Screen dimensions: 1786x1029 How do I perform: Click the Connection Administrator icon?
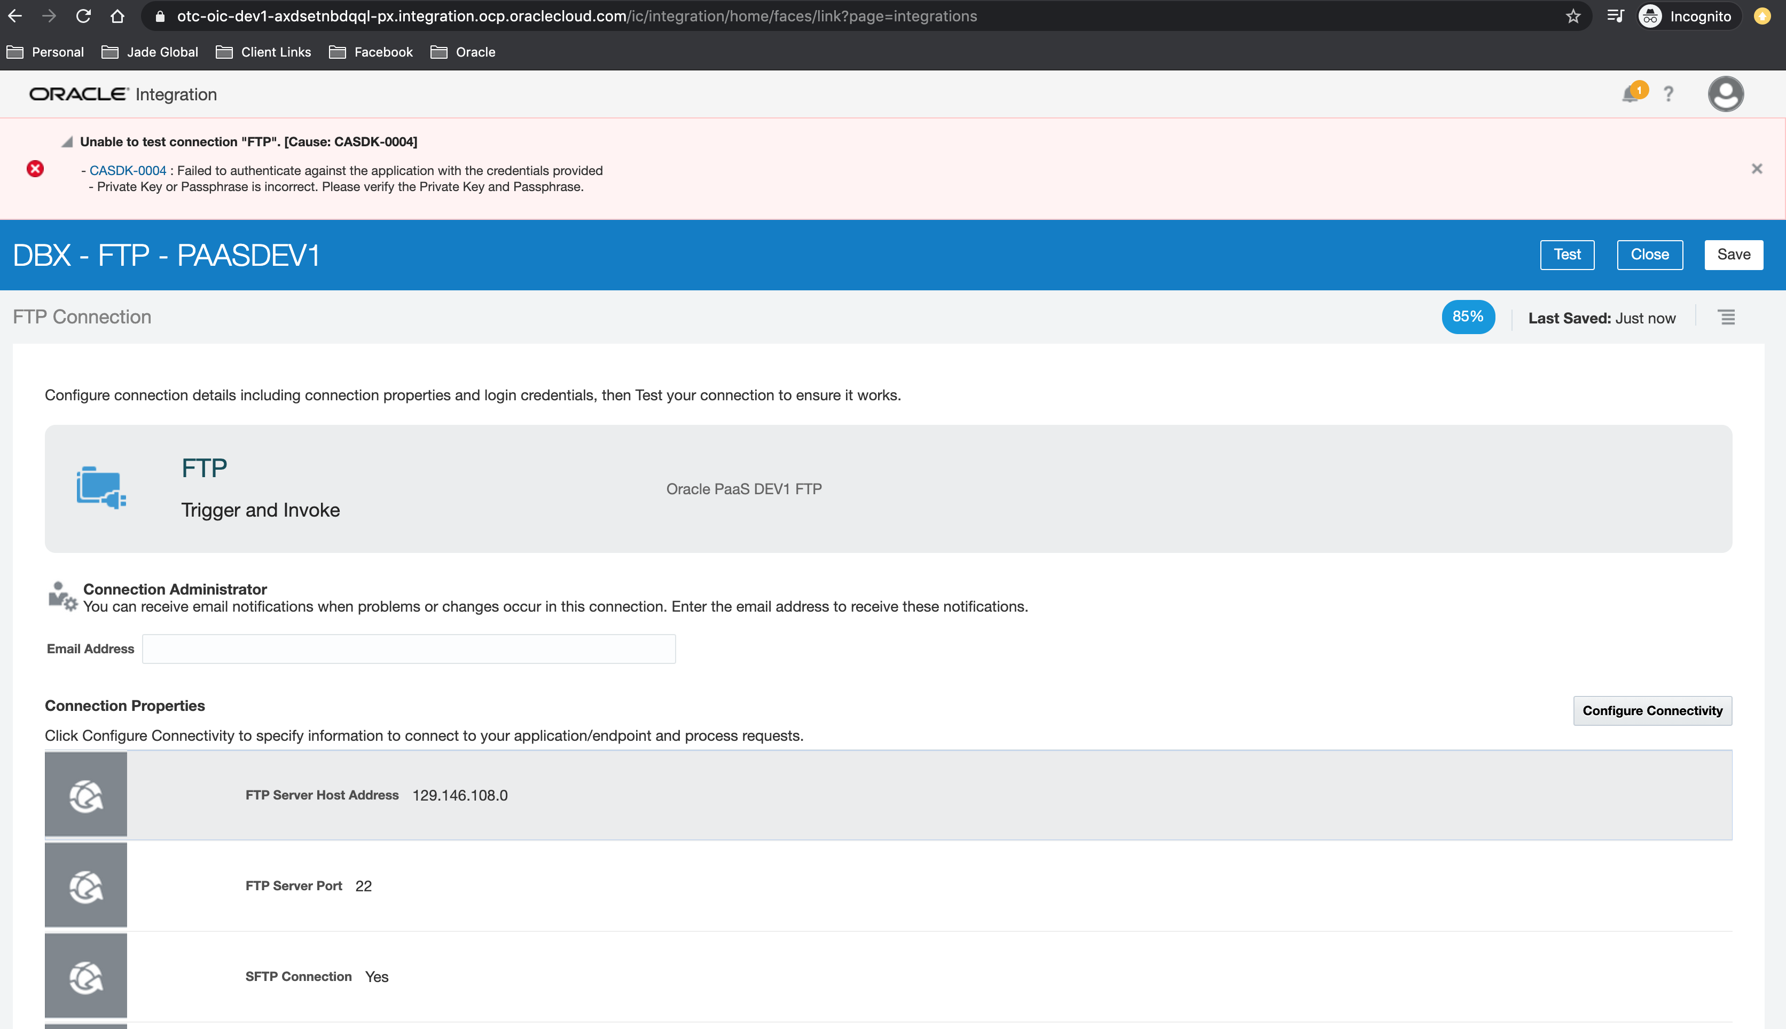pos(62,595)
